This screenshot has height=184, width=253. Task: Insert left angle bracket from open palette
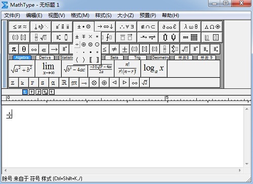pyautogui.click(x=77, y=60)
